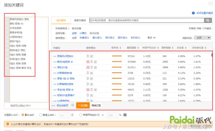Image resolution: width=215 pixels, height=131 pixels.
Task: Filter reasons by 同行词
Action: pyautogui.click(x=109, y=38)
